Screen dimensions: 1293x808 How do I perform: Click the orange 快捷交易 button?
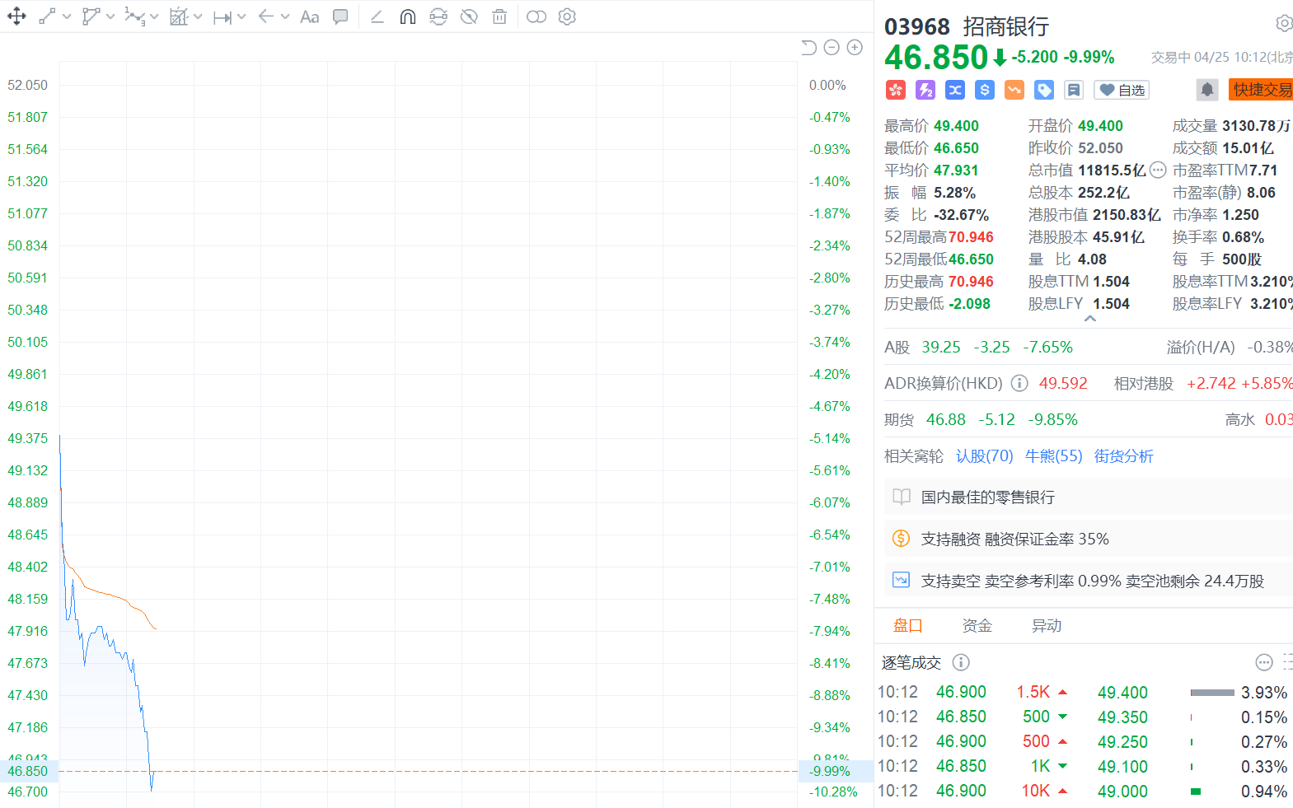[1261, 90]
